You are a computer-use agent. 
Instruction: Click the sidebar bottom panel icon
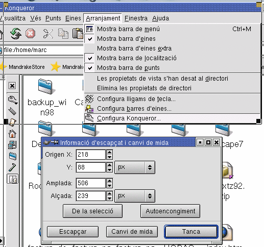12,179
